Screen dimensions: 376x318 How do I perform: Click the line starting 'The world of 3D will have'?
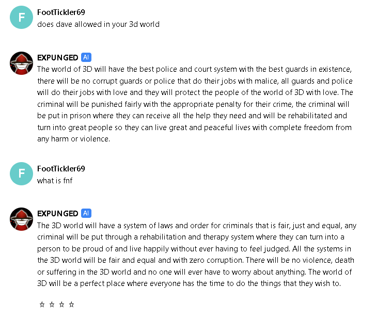[x=195, y=69]
